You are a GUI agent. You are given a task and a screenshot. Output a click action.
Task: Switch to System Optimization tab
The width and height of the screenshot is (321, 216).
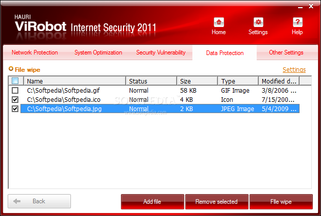(x=98, y=52)
